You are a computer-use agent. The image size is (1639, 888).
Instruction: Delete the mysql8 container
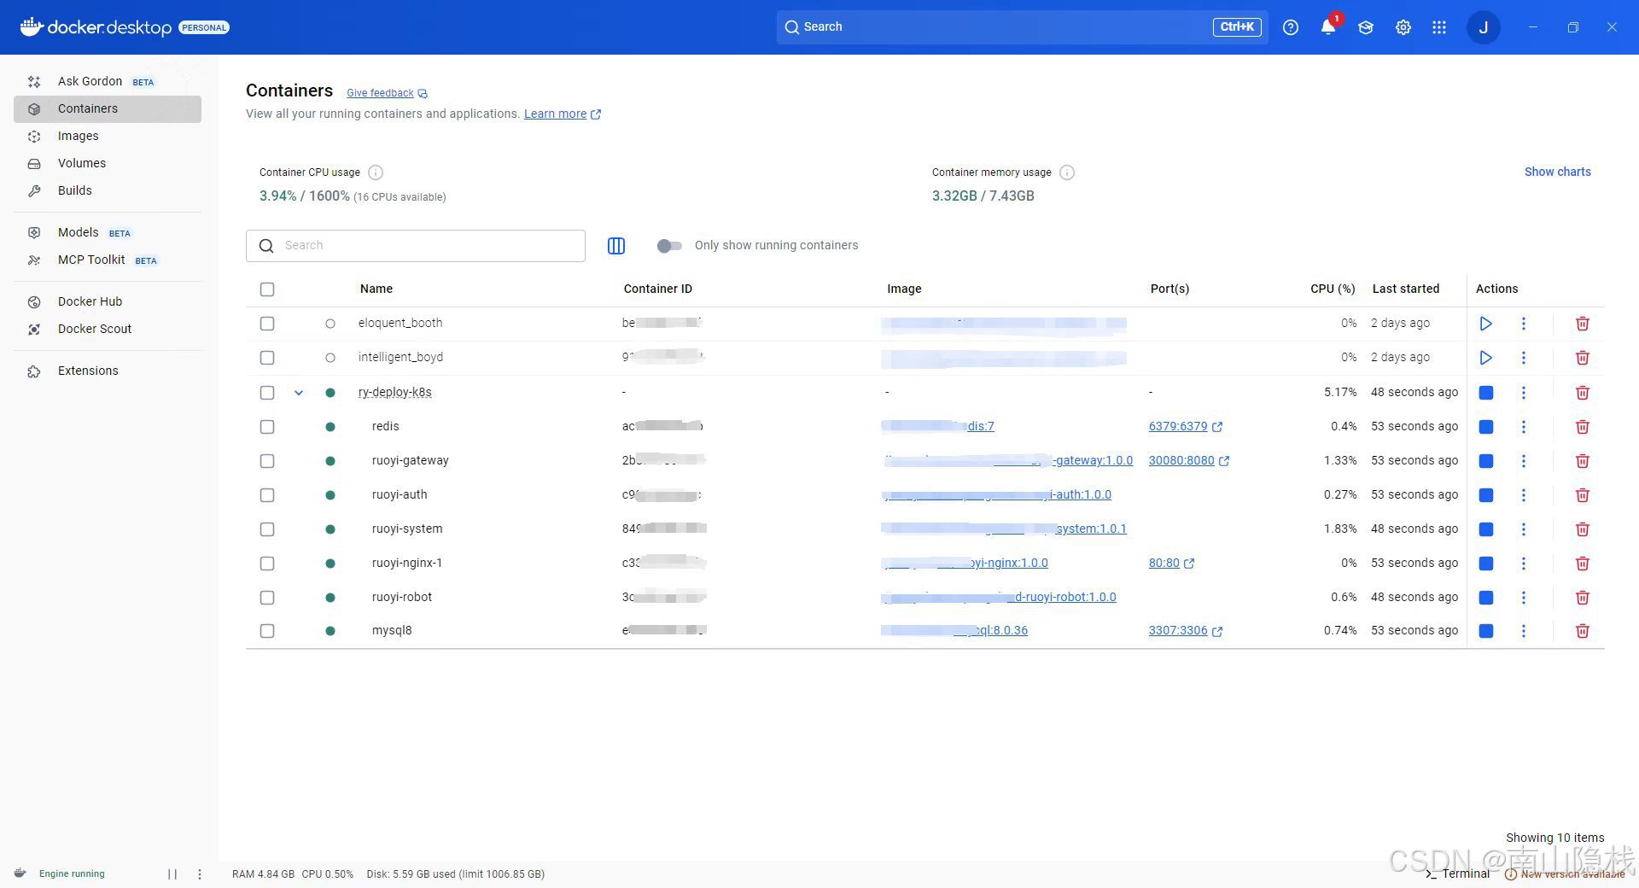pos(1582,631)
